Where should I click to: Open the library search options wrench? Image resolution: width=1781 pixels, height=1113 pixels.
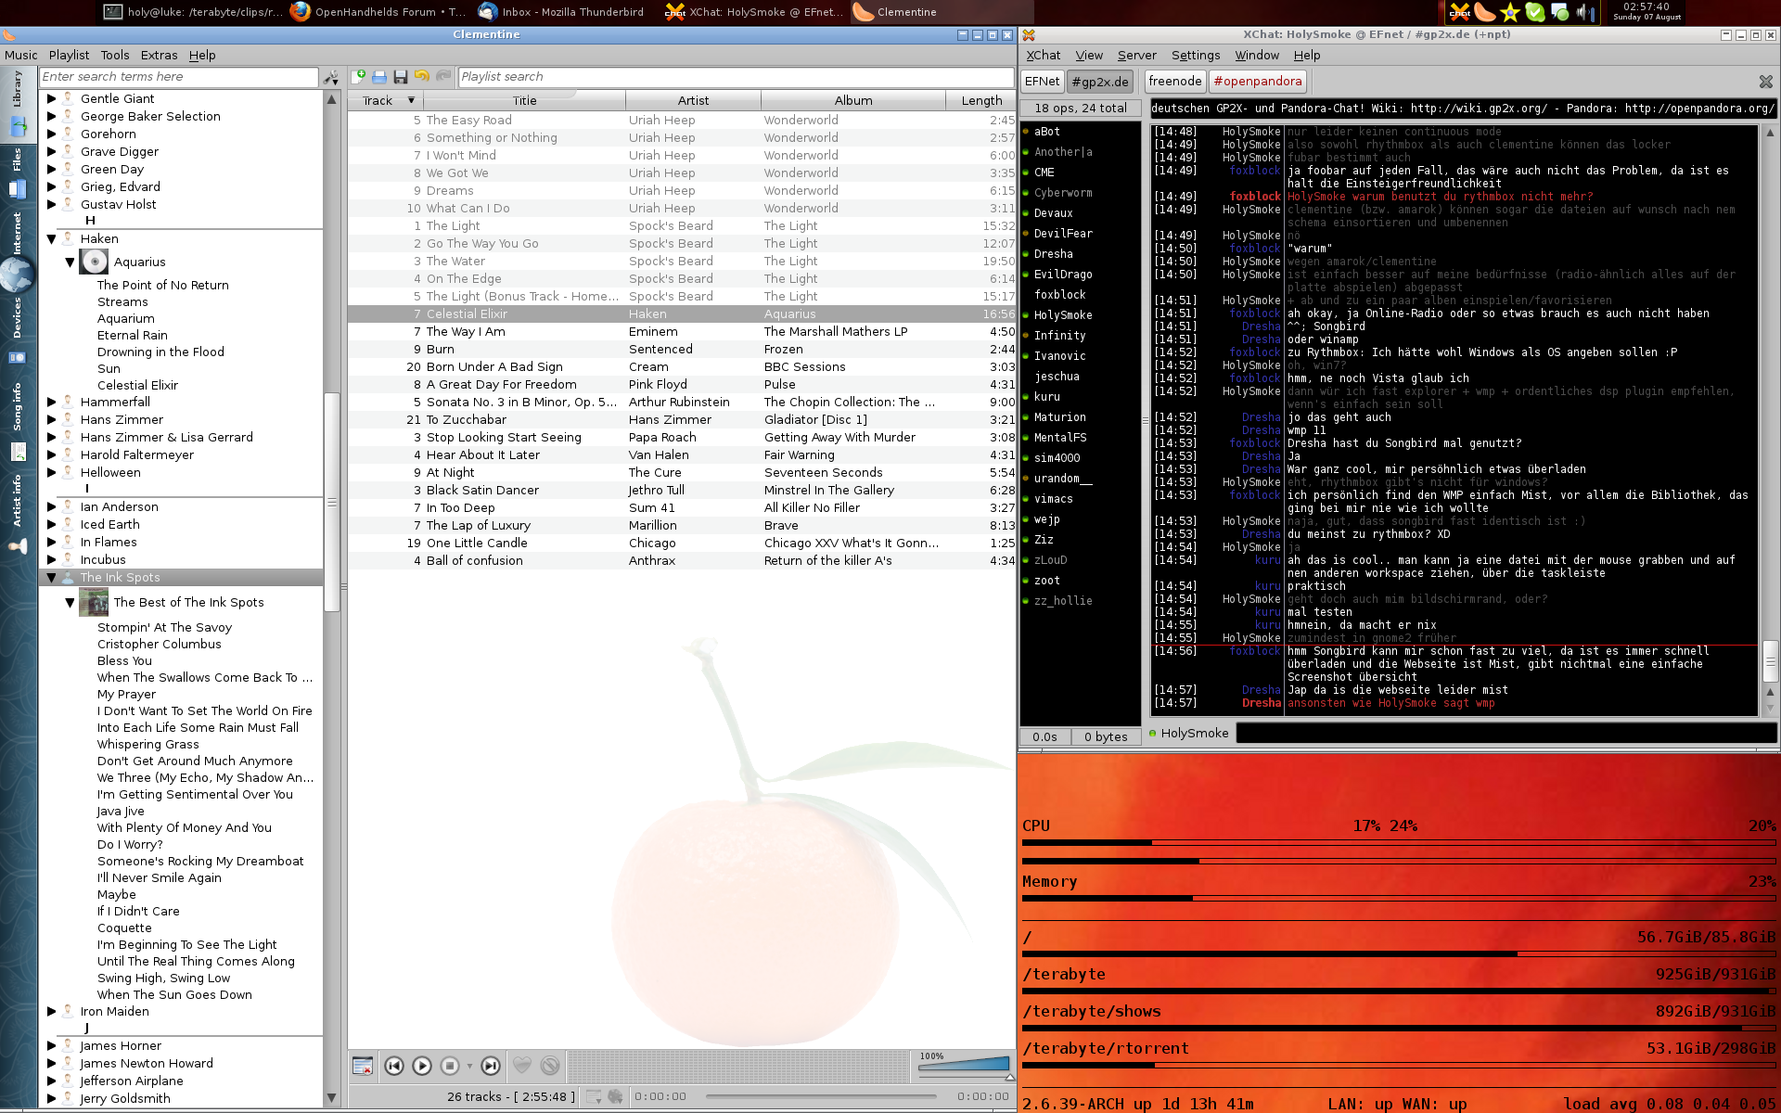331,77
